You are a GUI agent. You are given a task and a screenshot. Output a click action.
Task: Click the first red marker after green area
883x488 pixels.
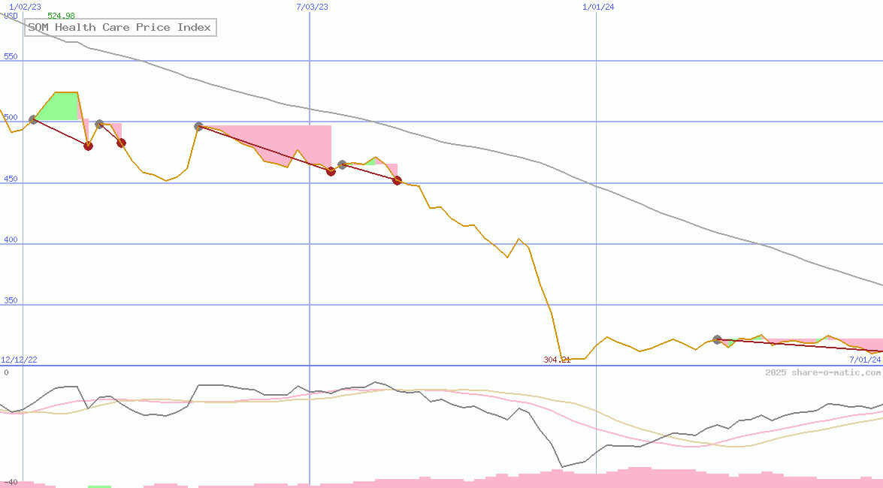(x=88, y=146)
